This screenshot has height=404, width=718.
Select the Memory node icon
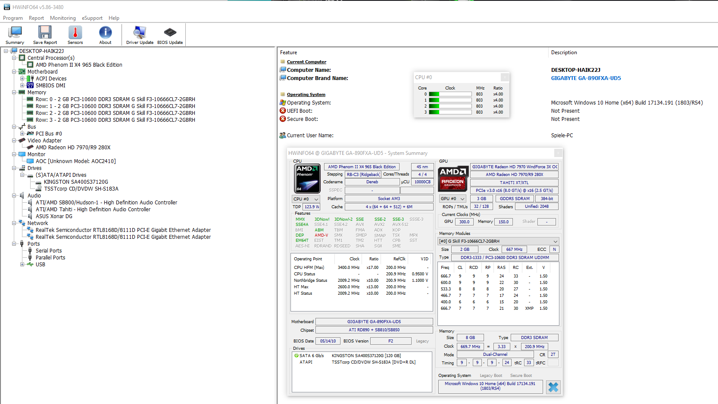click(22, 92)
